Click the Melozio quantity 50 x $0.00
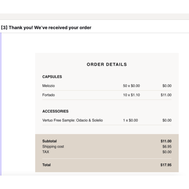The width and height of the screenshot is (189, 189). click(x=131, y=86)
